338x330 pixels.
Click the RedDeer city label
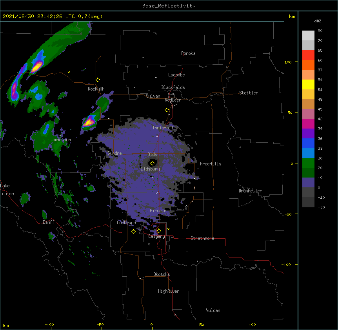click(173, 100)
